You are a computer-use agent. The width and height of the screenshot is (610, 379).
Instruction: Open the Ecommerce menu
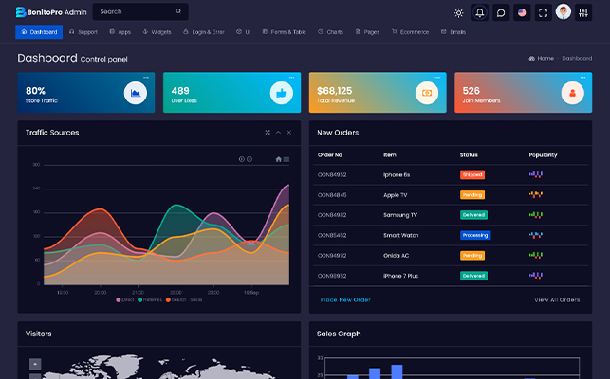tap(411, 32)
